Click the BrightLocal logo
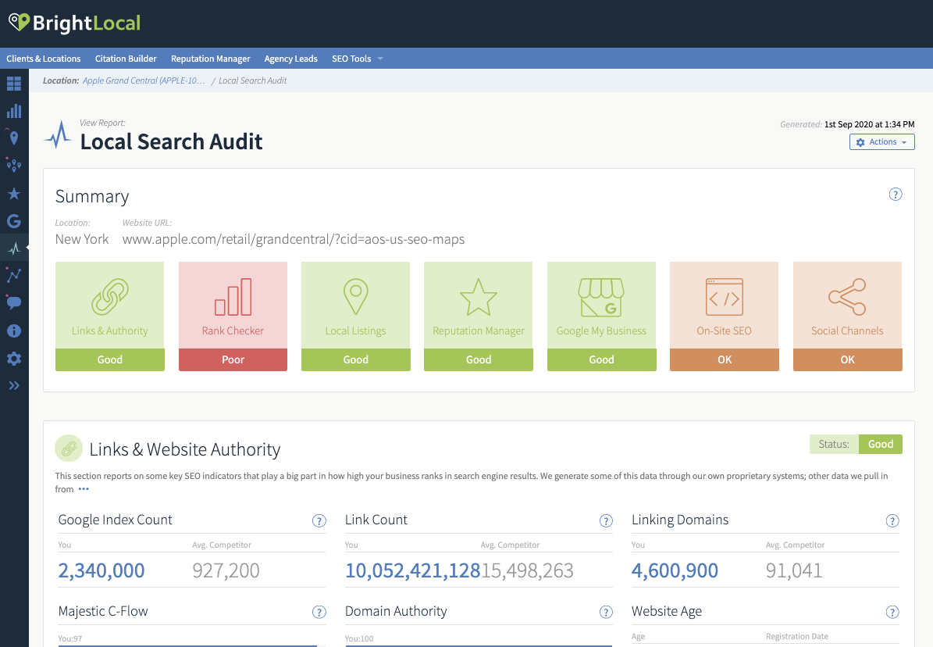Image resolution: width=933 pixels, height=647 pixels. [x=75, y=23]
